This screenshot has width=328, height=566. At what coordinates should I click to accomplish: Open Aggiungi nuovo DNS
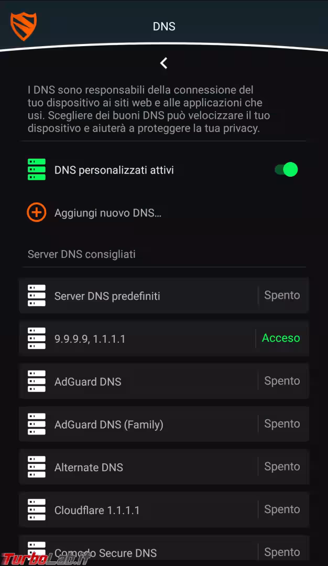click(x=107, y=213)
